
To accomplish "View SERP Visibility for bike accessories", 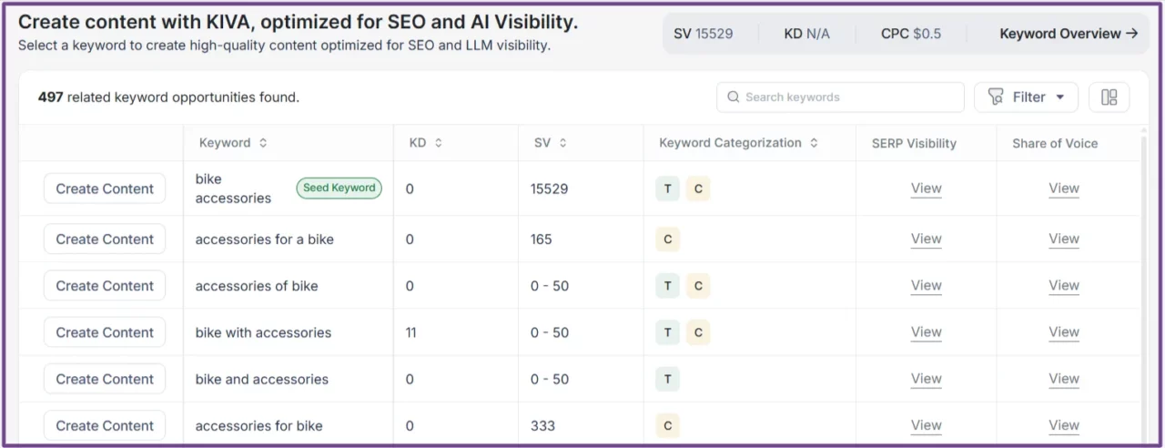I will point(926,188).
